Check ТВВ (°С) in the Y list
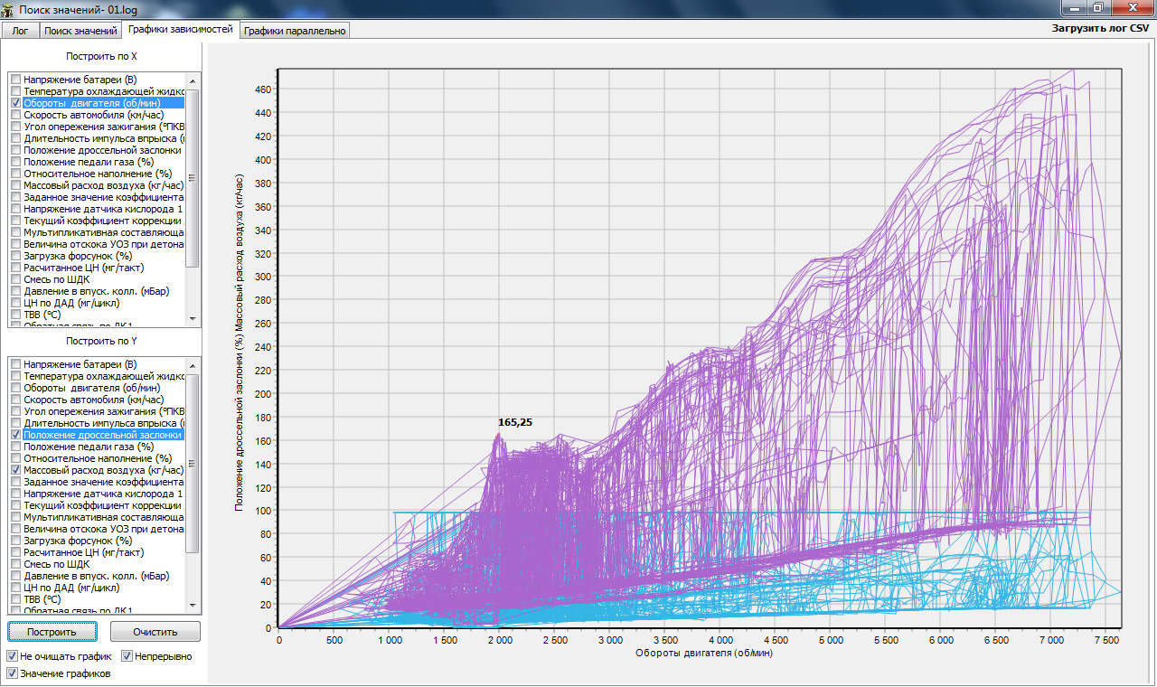Screen dimensions: 1157x687 pos(15,599)
